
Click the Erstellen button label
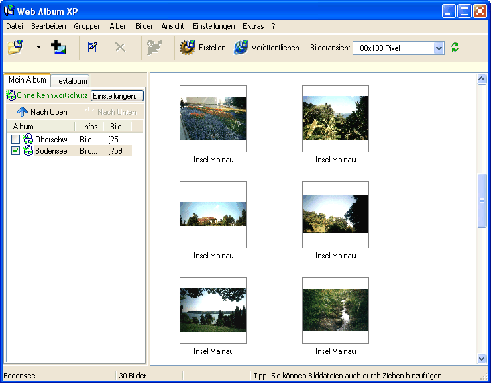coord(212,48)
